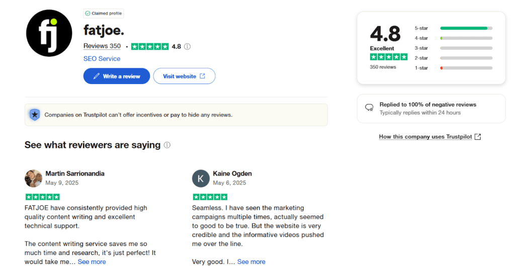The height and width of the screenshot is (272, 515).
Task: Open How this company uses Trustpilot link
Action: pyautogui.click(x=425, y=137)
